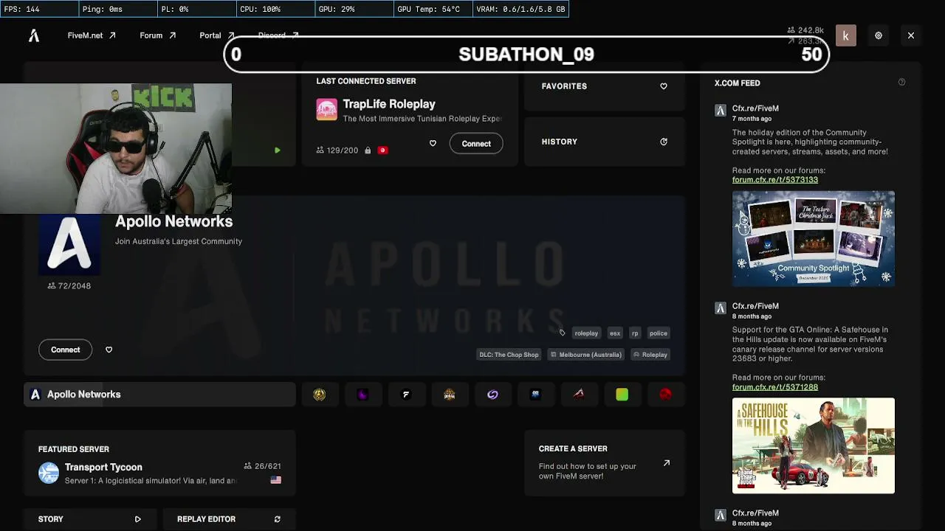Select the white F logo server icon
Image resolution: width=945 pixels, height=531 pixels.
click(406, 395)
